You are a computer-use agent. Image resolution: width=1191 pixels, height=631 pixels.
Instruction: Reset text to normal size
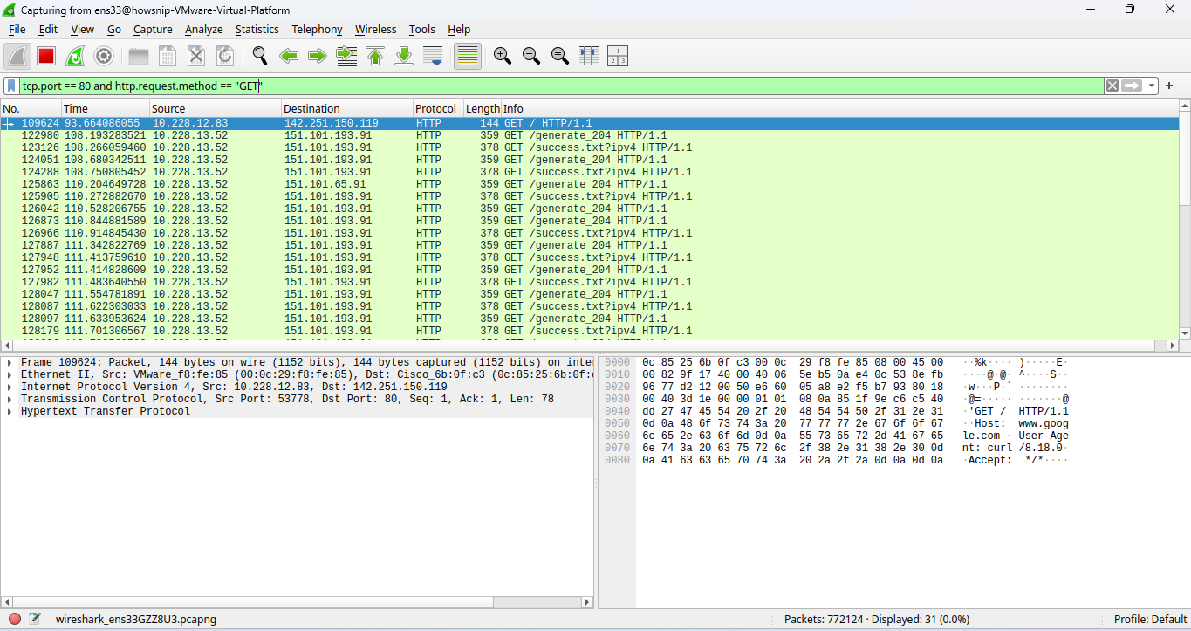(x=559, y=57)
